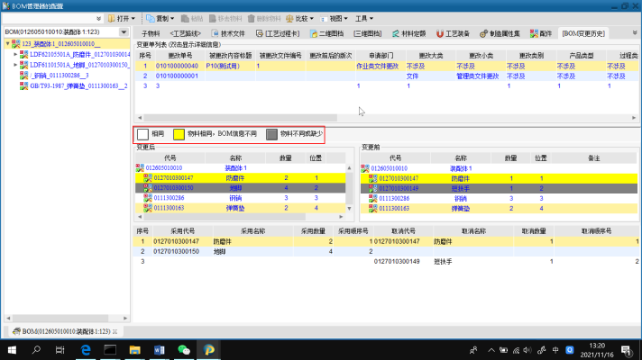Click the 复制 toolbar icon
This screenshot has width=642, height=360.
tap(160, 18)
